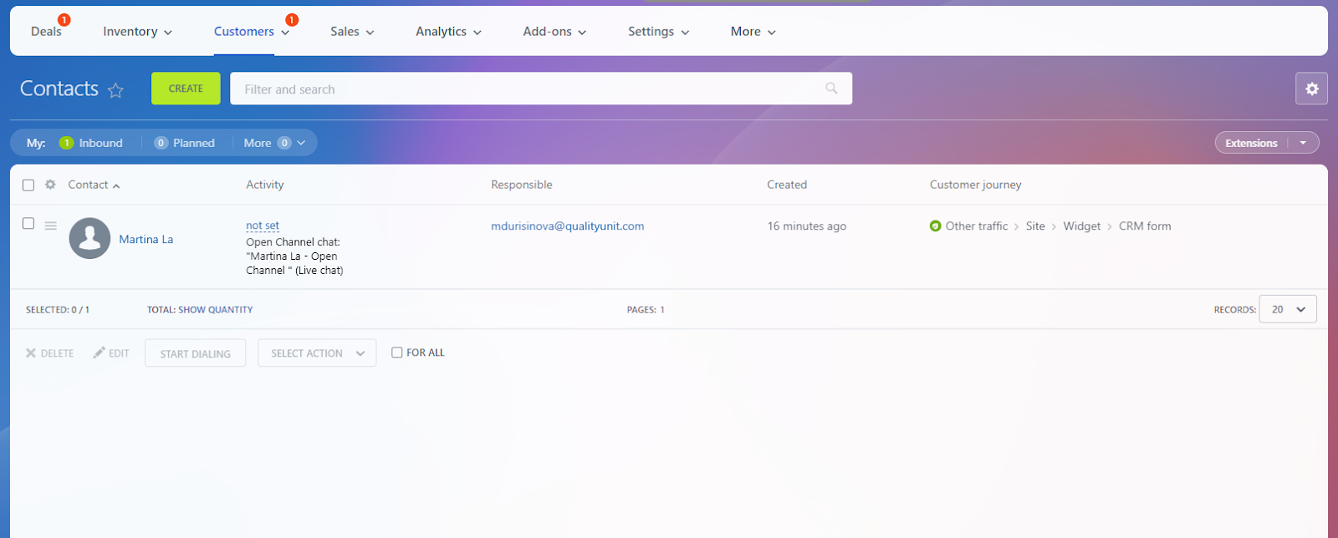Open row actions menu for Martina La
The image size is (1338, 538).
coord(50,226)
